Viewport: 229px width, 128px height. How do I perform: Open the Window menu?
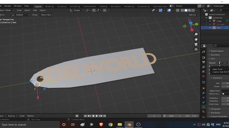(x=18, y=6)
